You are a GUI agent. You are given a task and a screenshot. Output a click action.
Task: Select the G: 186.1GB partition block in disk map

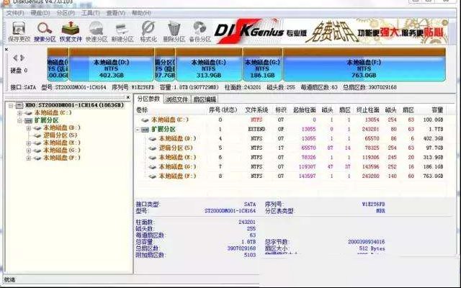pyautogui.click(x=262, y=65)
